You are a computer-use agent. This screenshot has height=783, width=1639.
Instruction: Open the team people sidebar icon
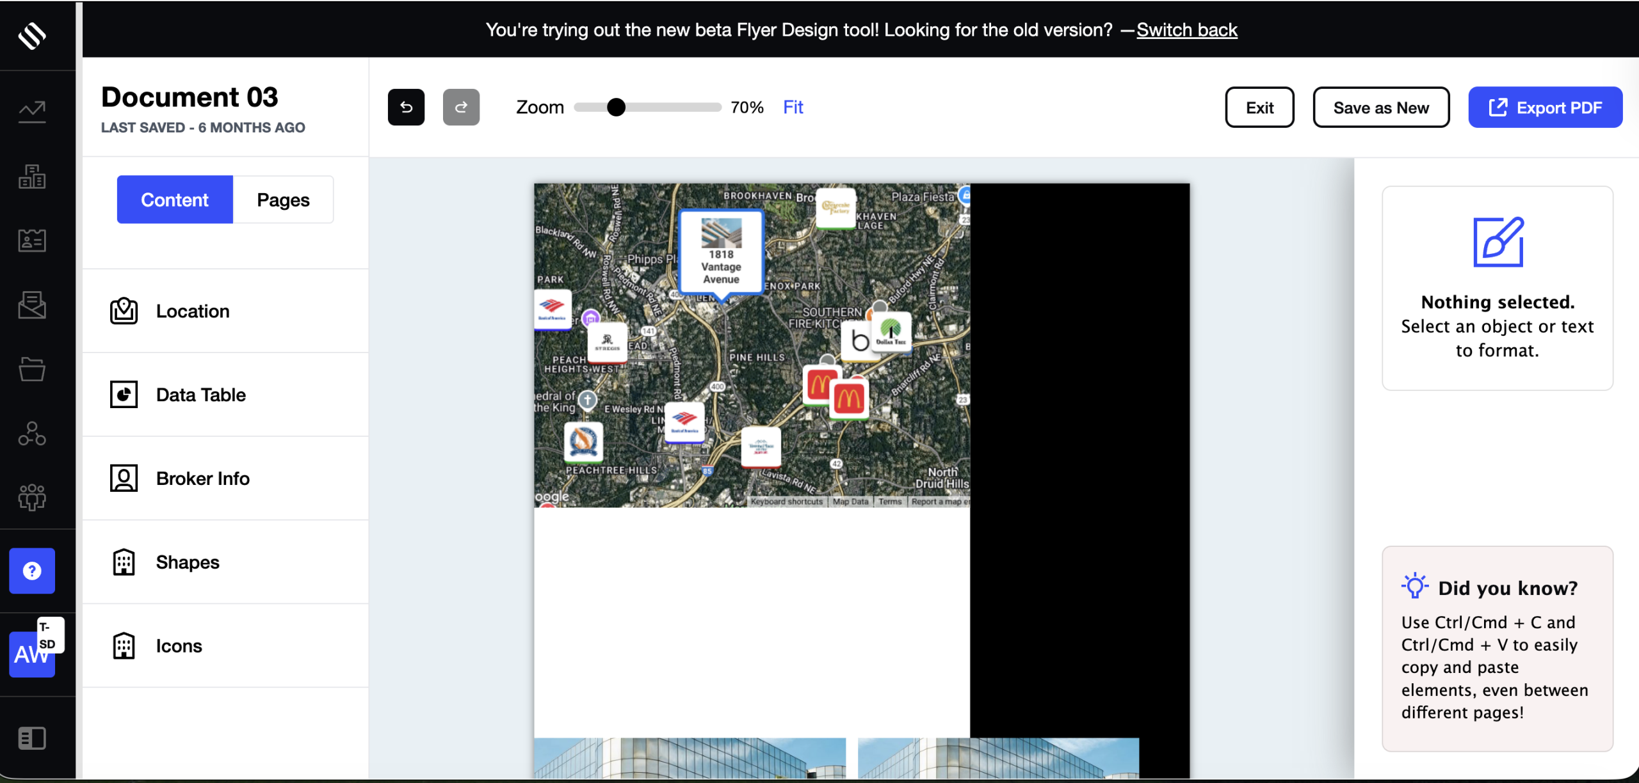[x=32, y=497]
